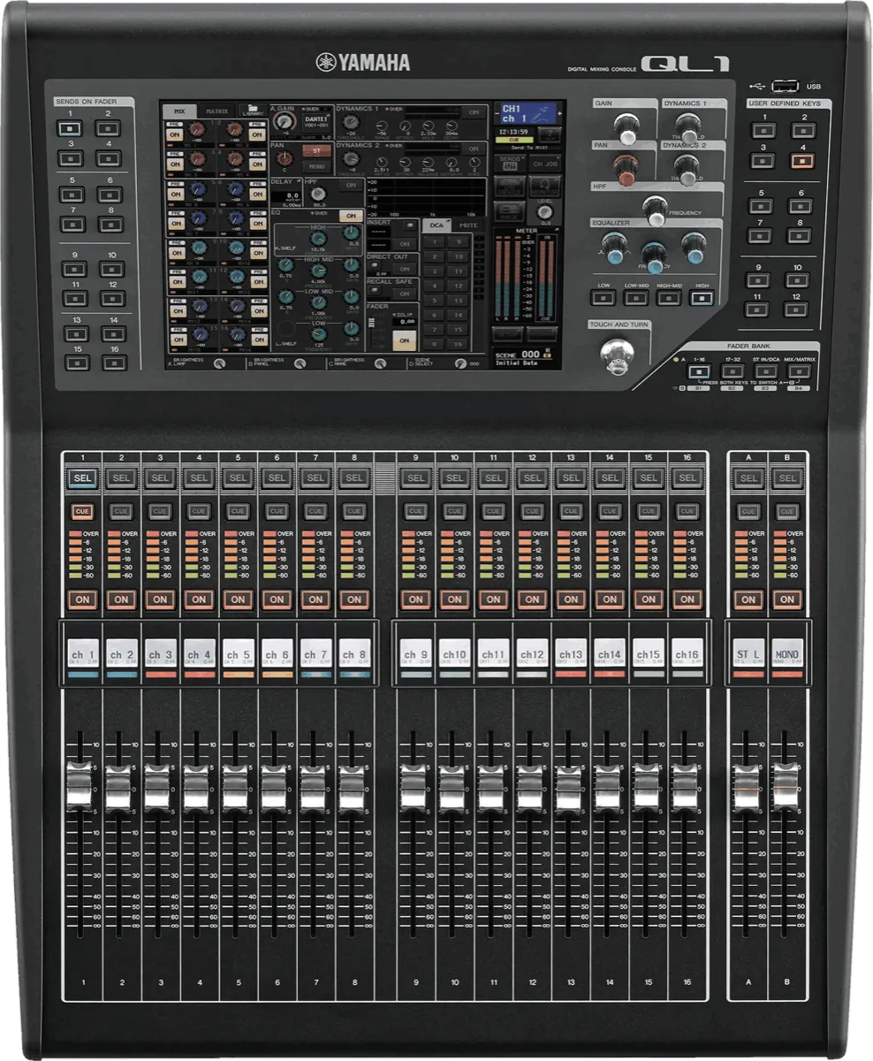This screenshot has height=1061, width=873.
Task: Touch the physical DYNAMICS 2 threshold knob
Action: point(687,171)
